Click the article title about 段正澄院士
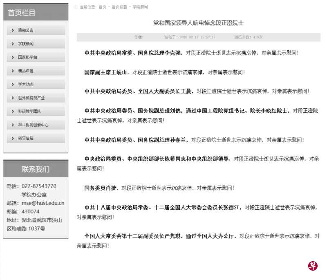Viewport: 327px width, 280px height. point(198,22)
